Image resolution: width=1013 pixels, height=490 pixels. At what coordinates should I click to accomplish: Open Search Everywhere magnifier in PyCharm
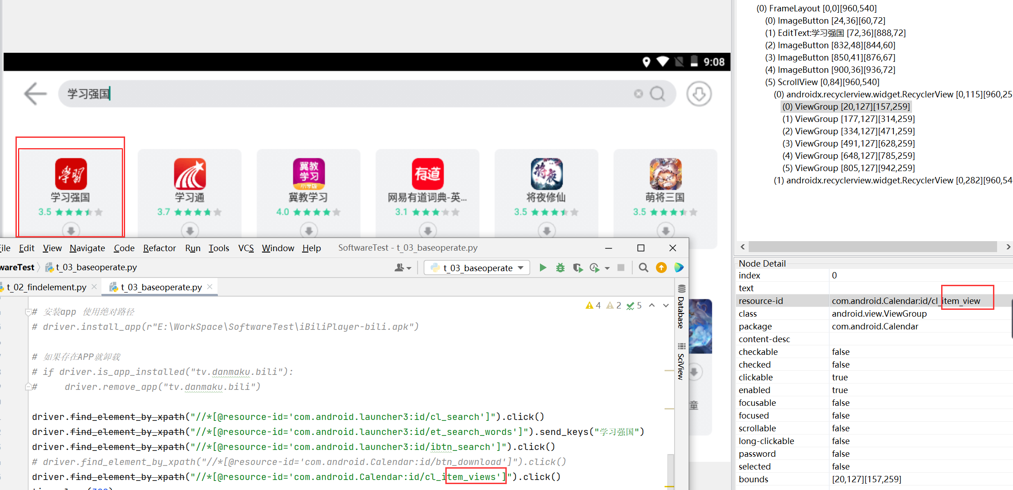pos(644,268)
